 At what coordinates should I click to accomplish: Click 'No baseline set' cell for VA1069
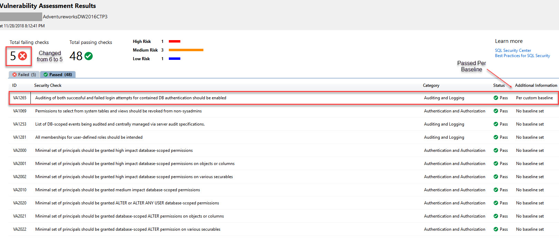point(530,111)
